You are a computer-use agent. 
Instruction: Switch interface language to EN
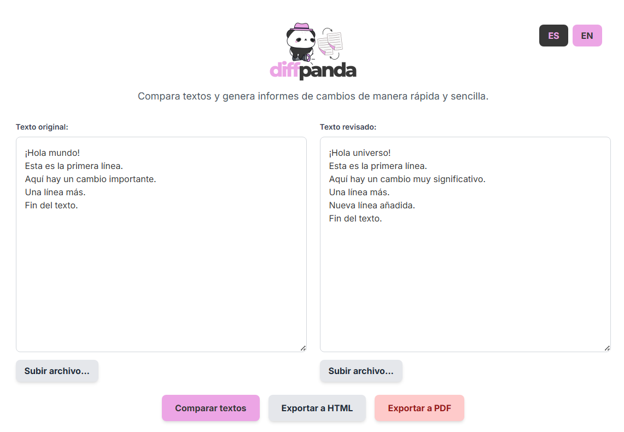[x=587, y=36]
